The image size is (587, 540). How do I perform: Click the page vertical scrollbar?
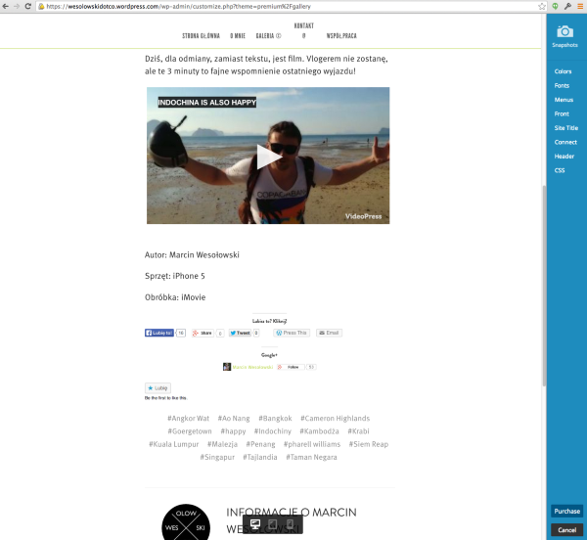pyautogui.click(x=544, y=287)
